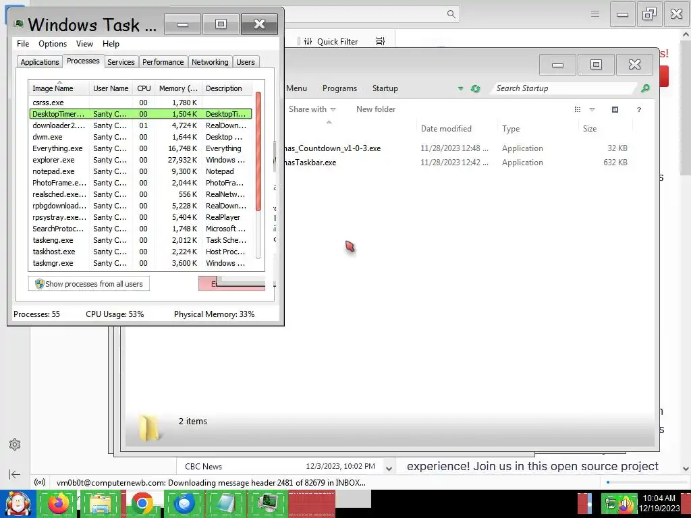
Task: Open the View menu in Task Manager
Action: tap(84, 44)
